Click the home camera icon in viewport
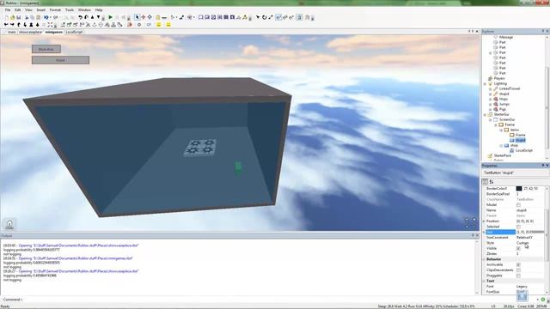The width and height of the screenshot is (550, 309). pyautogui.click(x=9, y=224)
